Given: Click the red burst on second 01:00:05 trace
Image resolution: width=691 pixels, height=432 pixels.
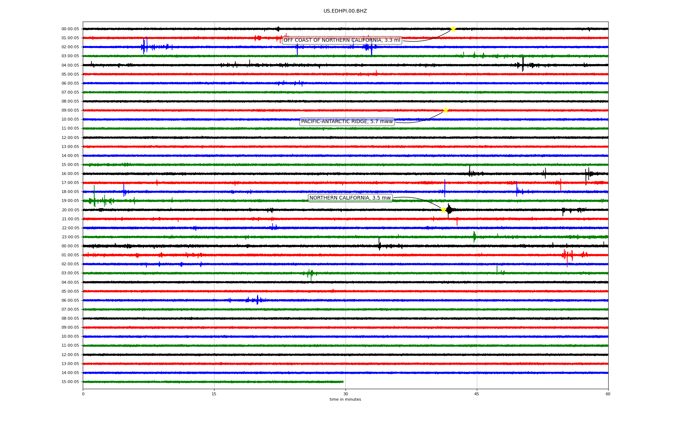Looking at the screenshot, I should [567, 255].
